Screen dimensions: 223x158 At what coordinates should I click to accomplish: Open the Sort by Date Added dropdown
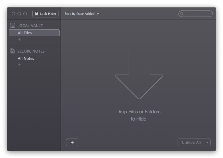point(82,14)
